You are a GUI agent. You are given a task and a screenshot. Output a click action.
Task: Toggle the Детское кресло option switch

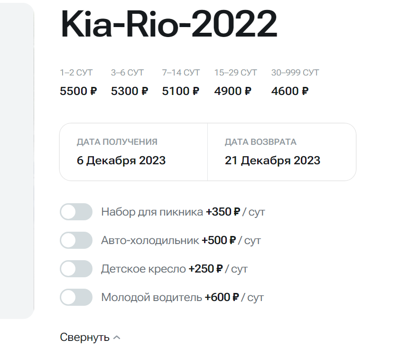[76, 269]
